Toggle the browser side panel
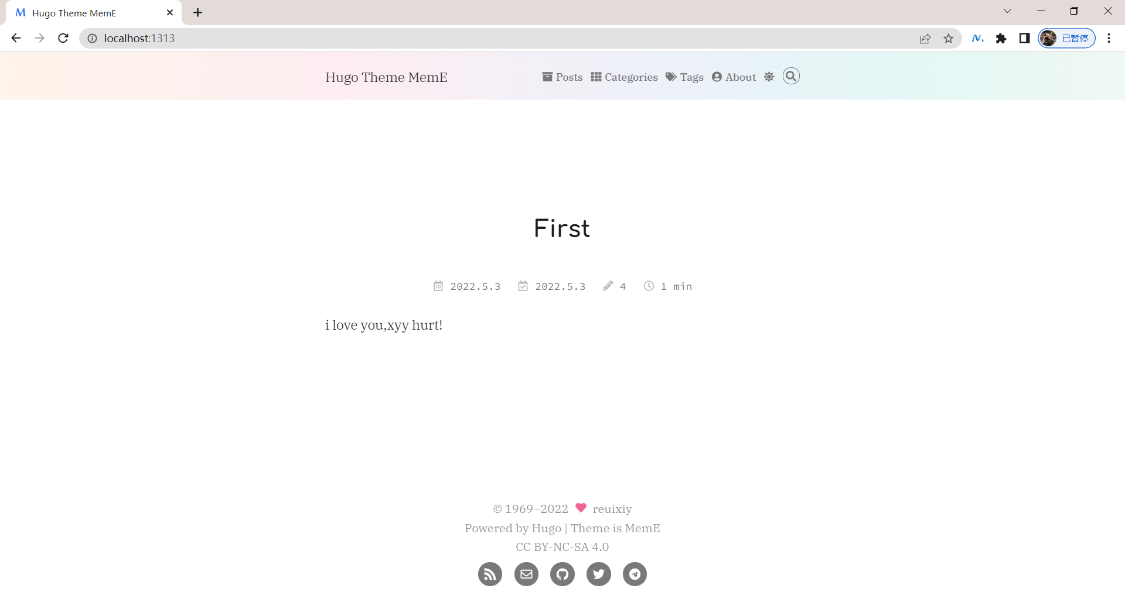 [x=1024, y=39]
